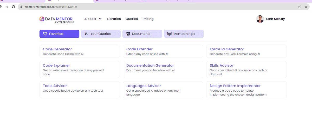Screen dimensions: 312x135
Task: Click 'Extend any code online with AI' text
Action: coord(147,54)
